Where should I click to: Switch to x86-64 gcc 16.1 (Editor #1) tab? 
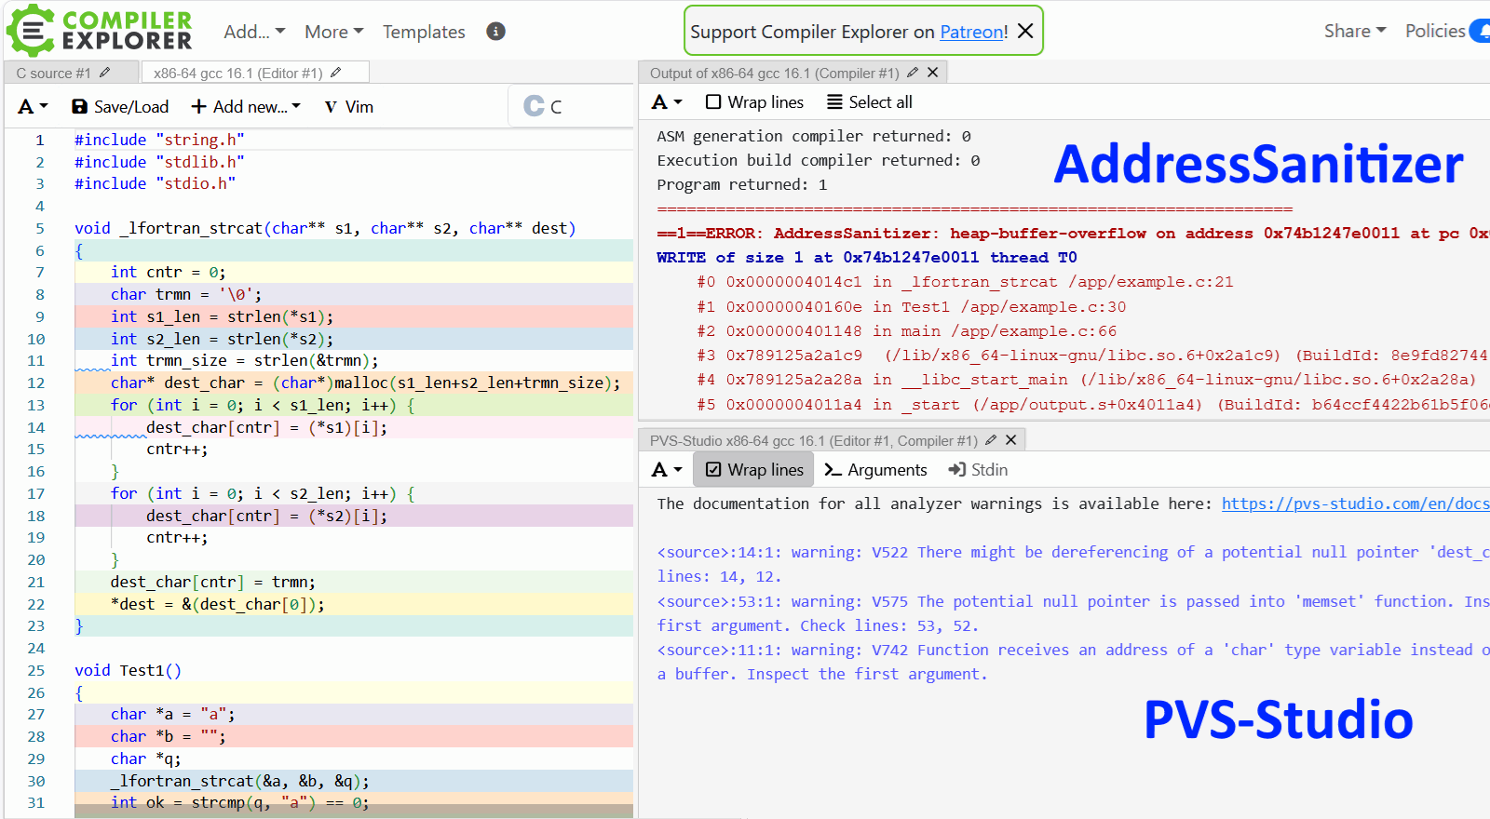(237, 73)
